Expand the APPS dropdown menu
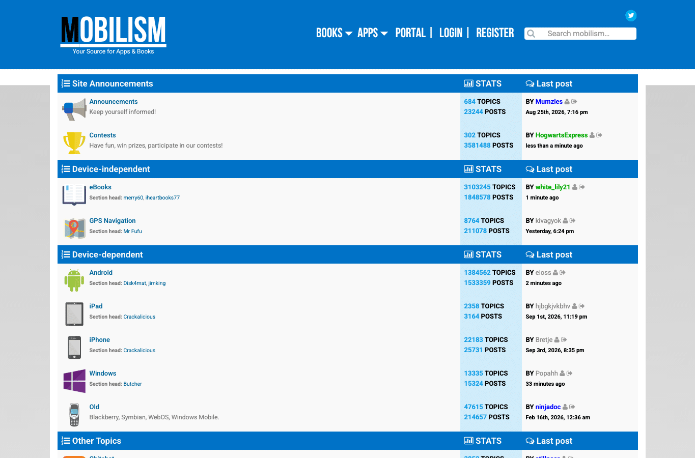This screenshot has height=458, width=695. pyautogui.click(x=373, y=33)
